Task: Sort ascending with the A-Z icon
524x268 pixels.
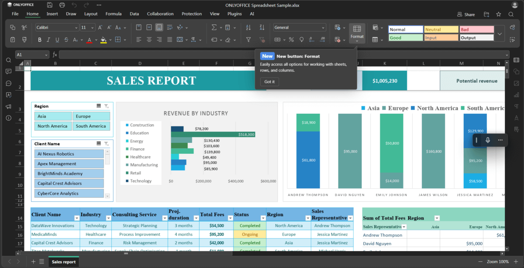Action: pos(248,27)
